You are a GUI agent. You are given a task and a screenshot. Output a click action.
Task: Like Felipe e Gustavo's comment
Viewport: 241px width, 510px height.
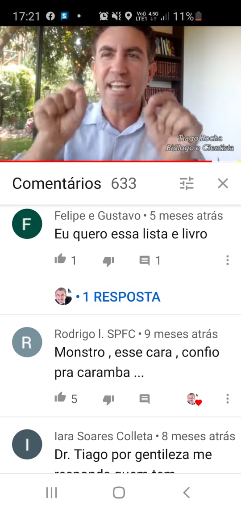[x=60, y=259]
